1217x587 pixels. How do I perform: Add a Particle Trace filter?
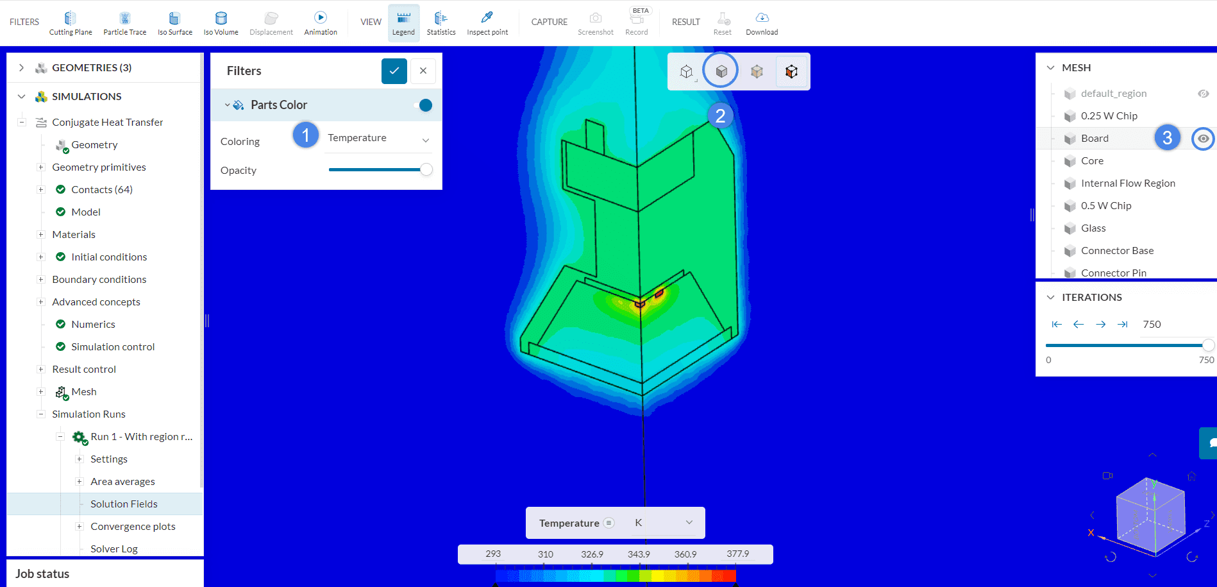tap(124, 23)
